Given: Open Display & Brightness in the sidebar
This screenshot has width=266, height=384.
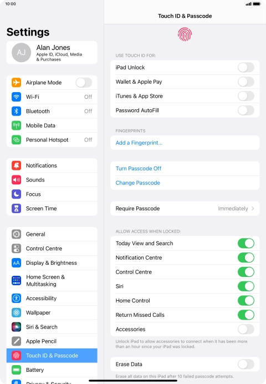Looking at the screenshot, I should 52,263.
